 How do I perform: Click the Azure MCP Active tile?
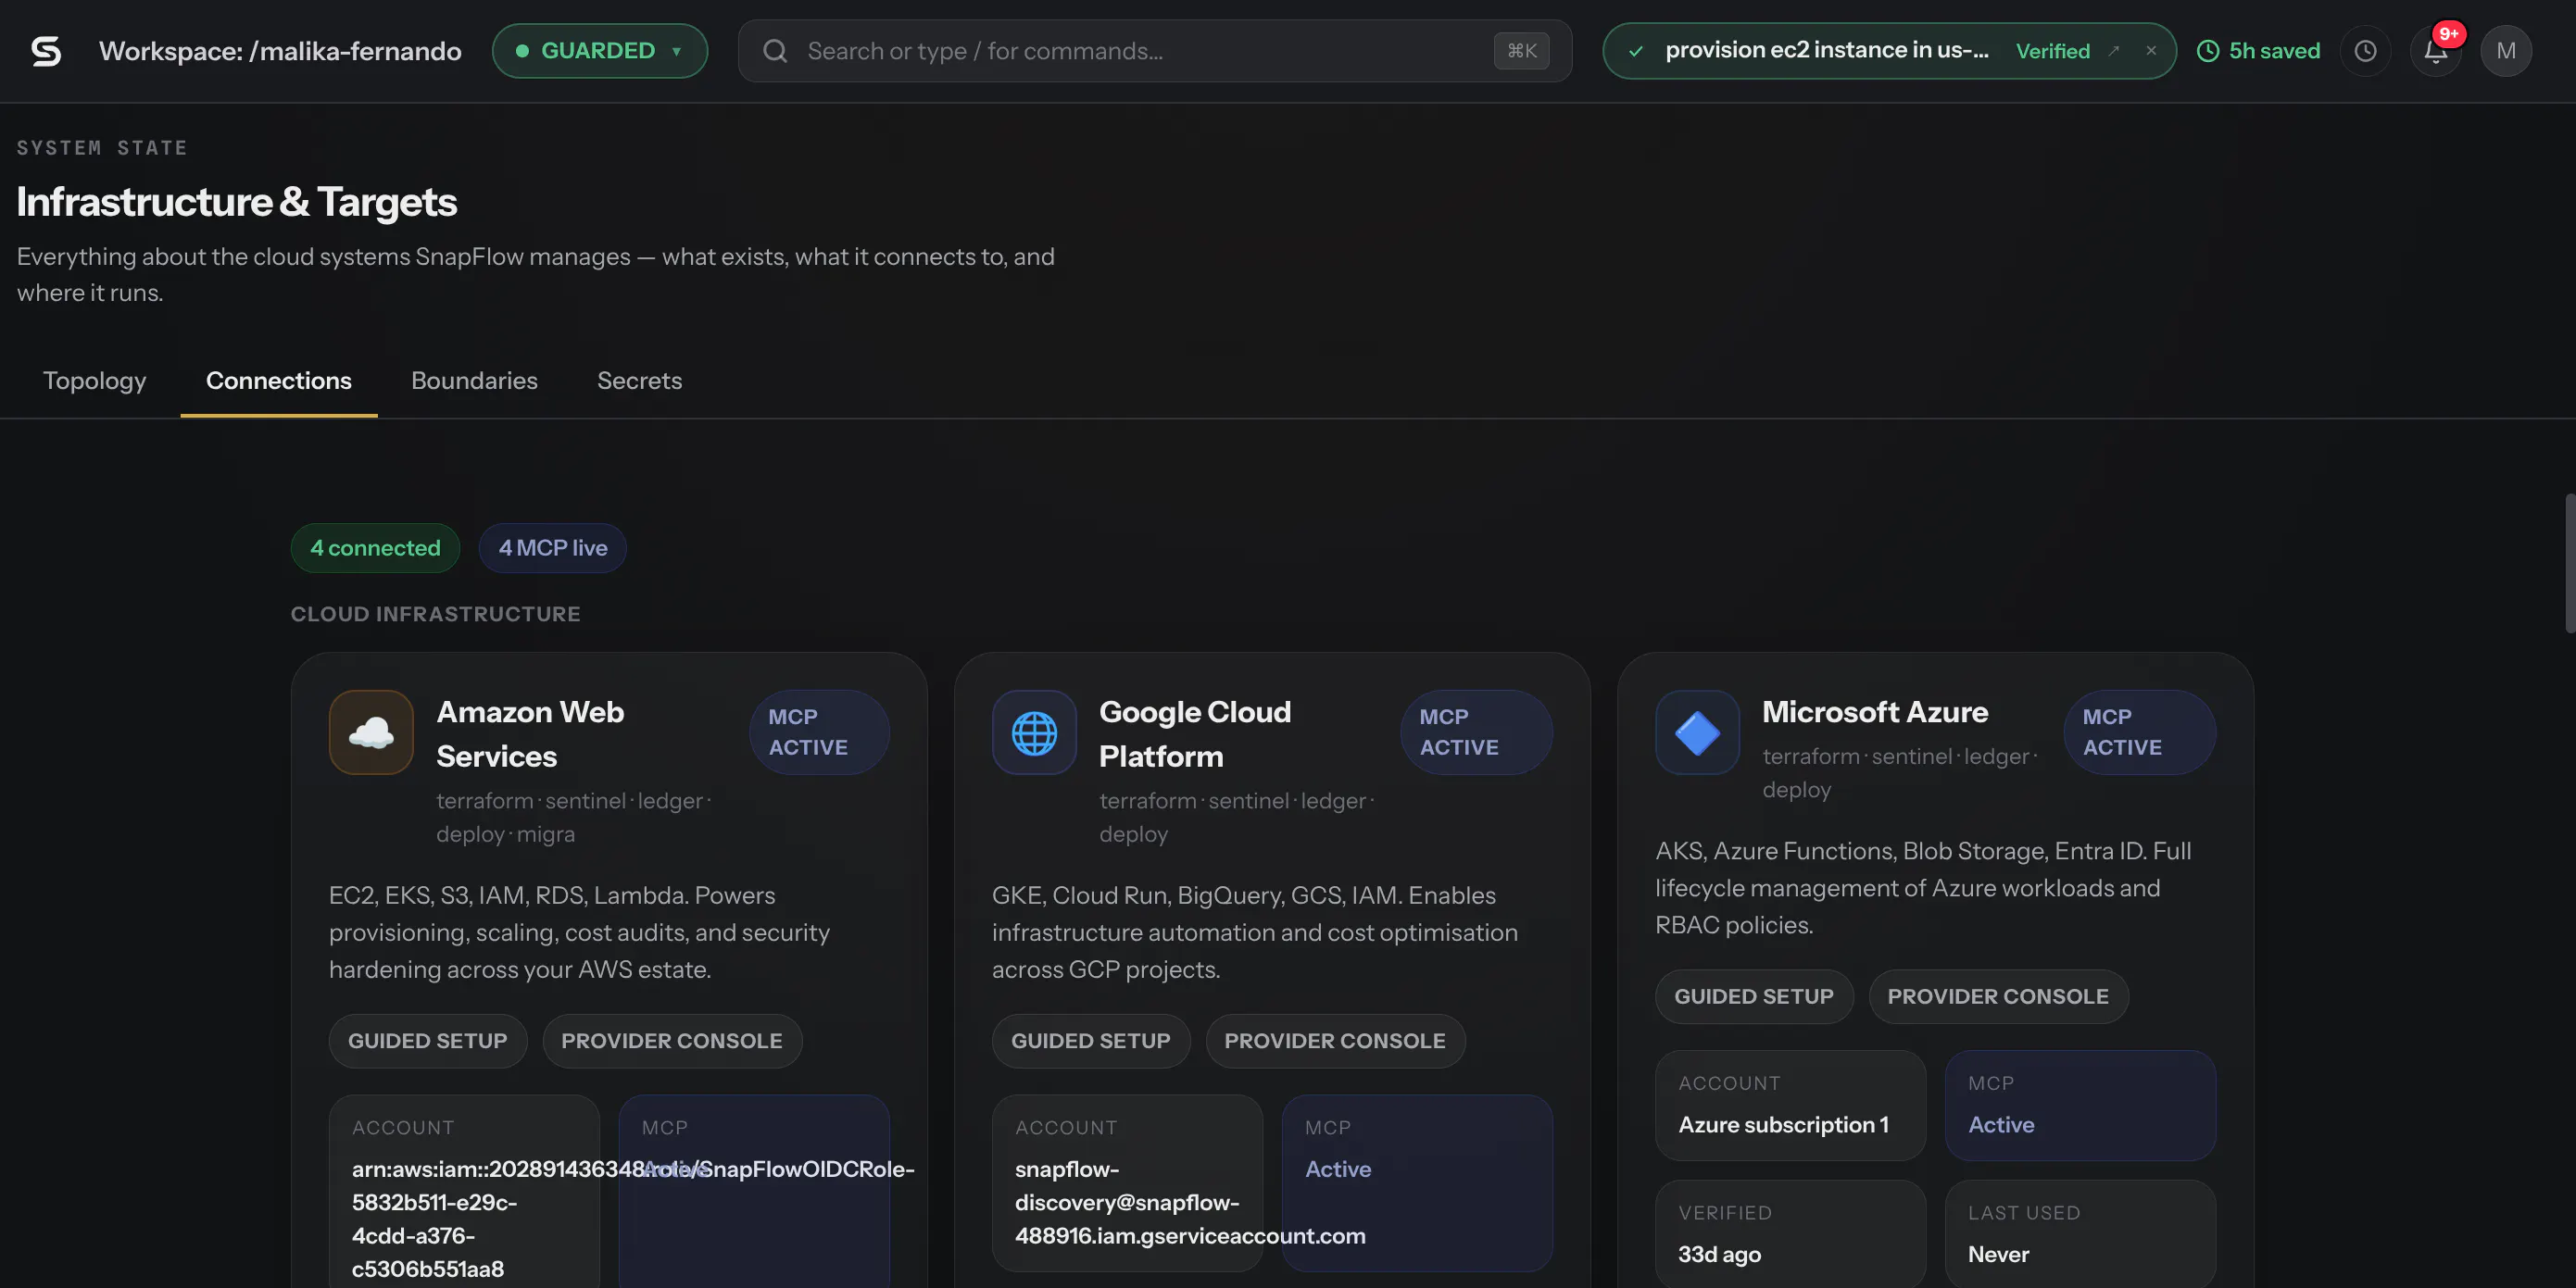(x=2080, y=1105)
